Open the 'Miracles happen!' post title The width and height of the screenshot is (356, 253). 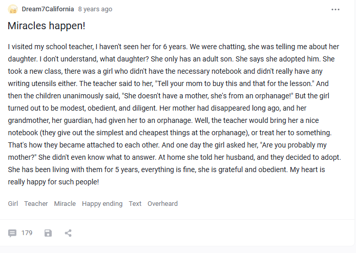47,26
